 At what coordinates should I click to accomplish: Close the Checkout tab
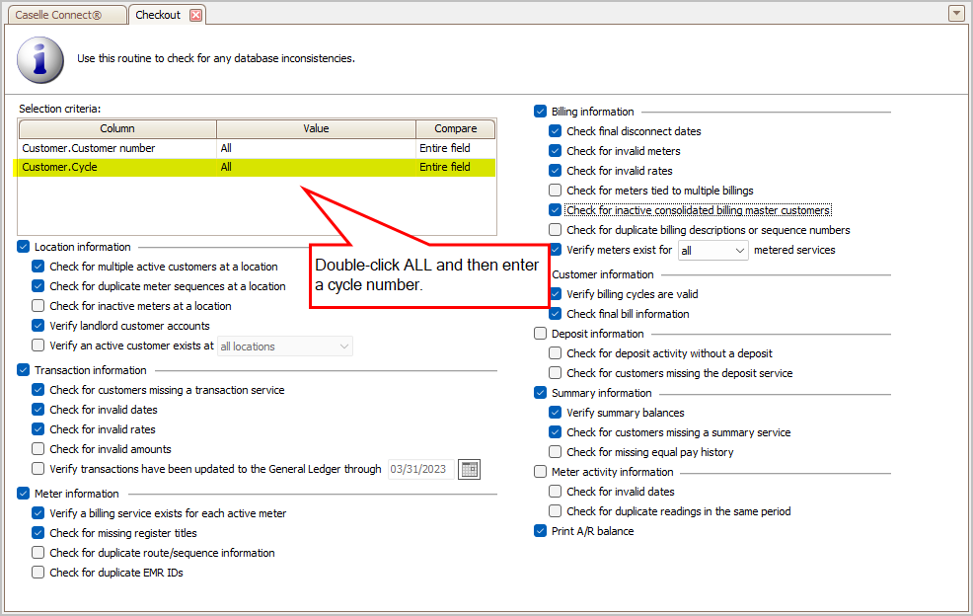coord(196,15)
